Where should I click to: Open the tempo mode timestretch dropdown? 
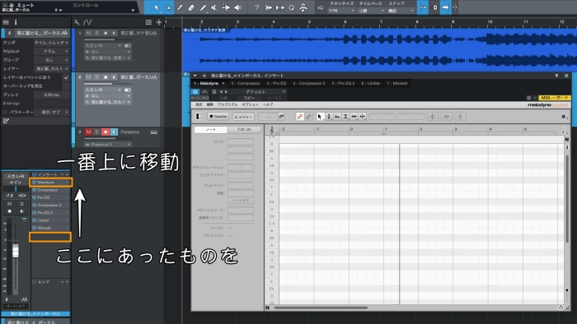click(x=51, y=43)
